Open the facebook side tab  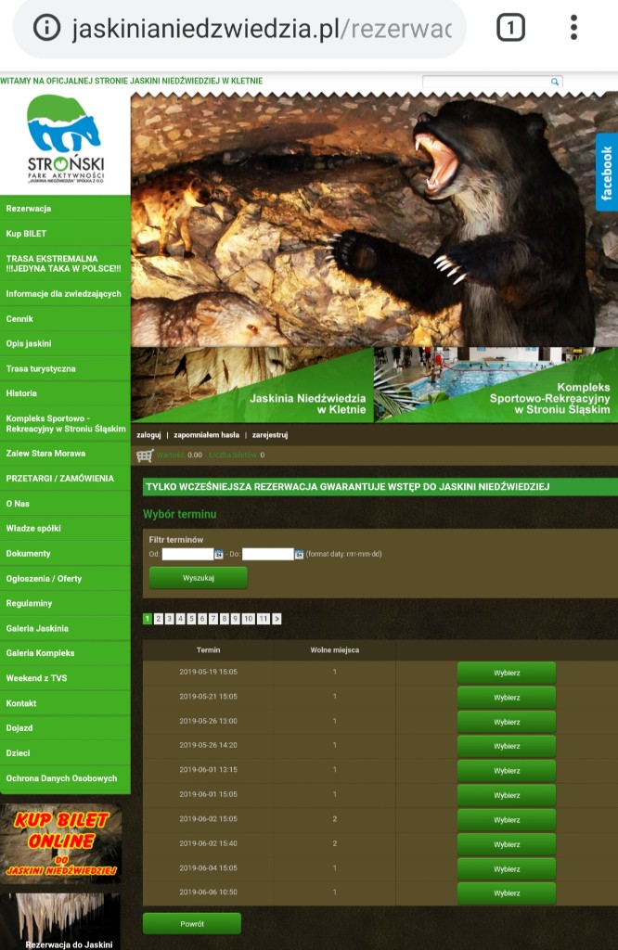[x=607, y=172]
